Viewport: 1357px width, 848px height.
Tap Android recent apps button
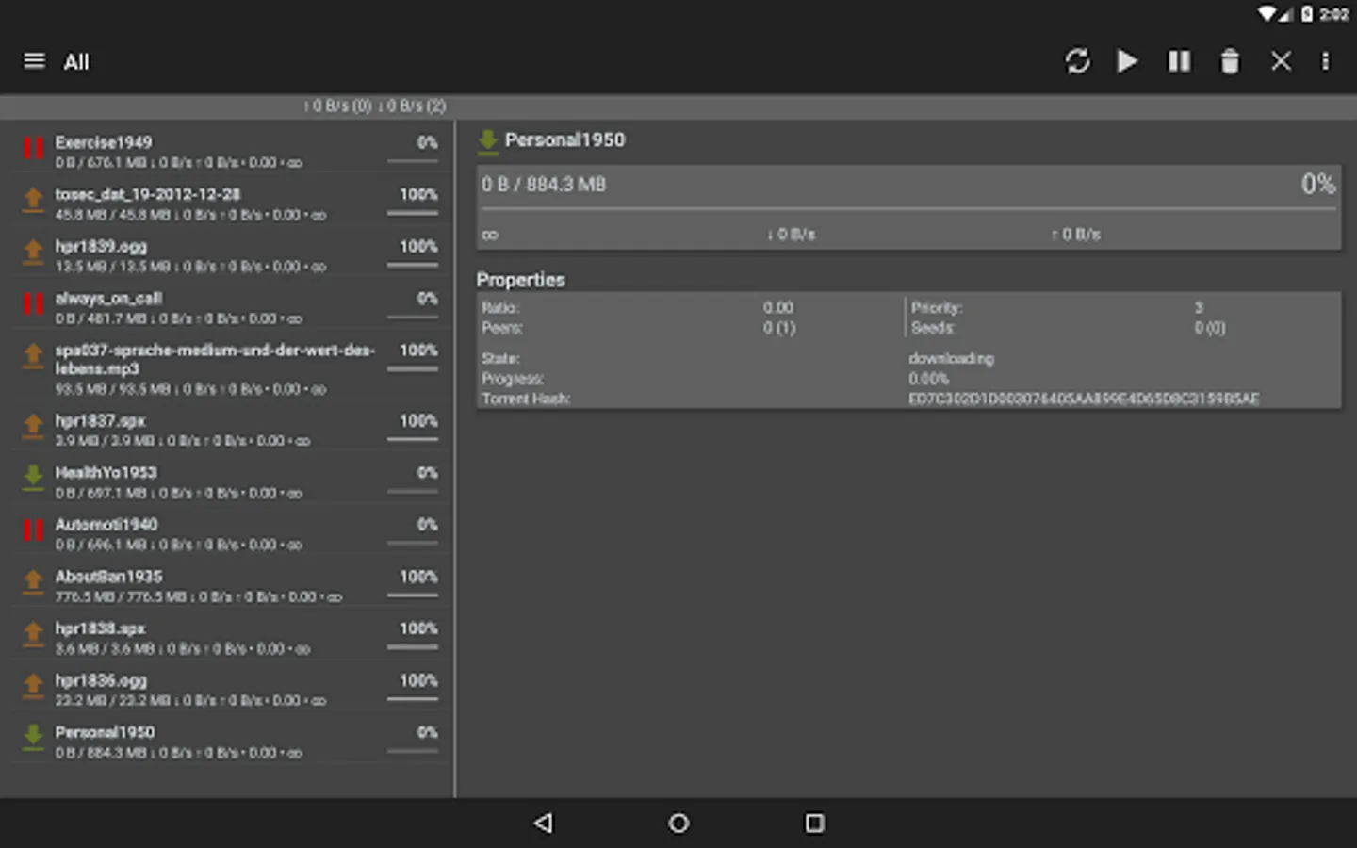pyautogui.click(x=814, y=823)
